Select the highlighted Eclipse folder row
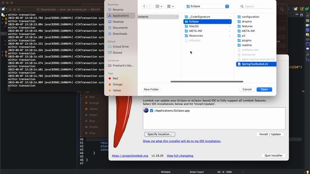This screenshot has width=310, height=174. (207, 21)
